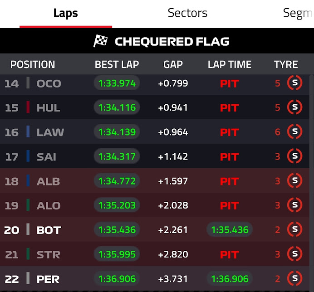Select the partially visible Segments tab
This screenshot has width=314, height=292.
(x=297, y=13)
